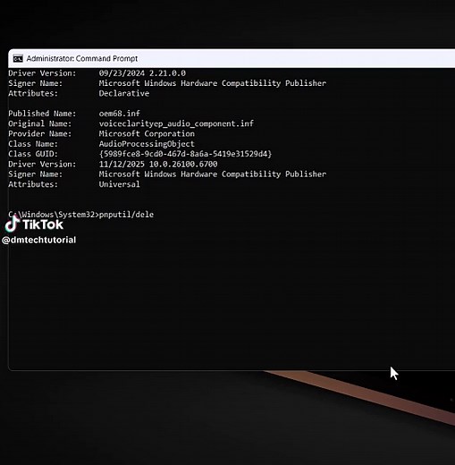Select voiceclarityep_audio_component.inf
Screen dimensions: 455x465
[176, 123]
